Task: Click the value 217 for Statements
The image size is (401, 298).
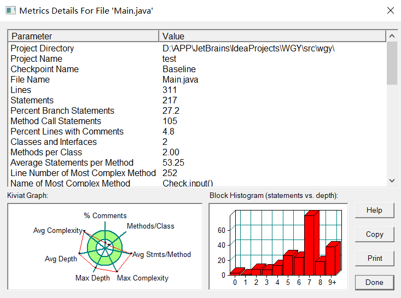Action: pos(170,100)
